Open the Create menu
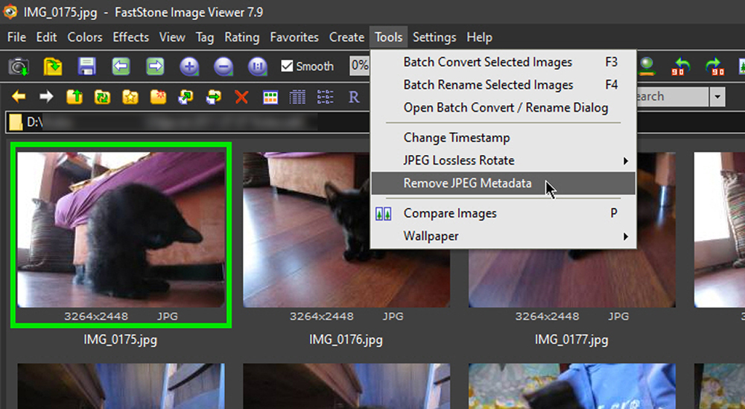The width and height of the screenshot is (745, 409). point(346,37)
